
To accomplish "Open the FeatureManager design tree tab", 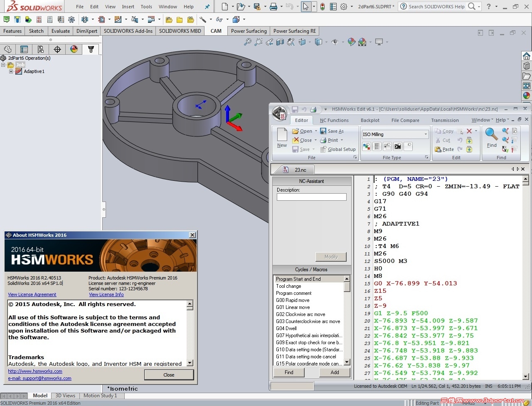I will 8,49.
